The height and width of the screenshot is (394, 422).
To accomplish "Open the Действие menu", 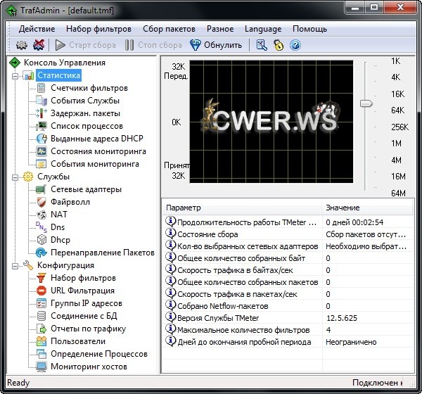I will pos(37,29).
